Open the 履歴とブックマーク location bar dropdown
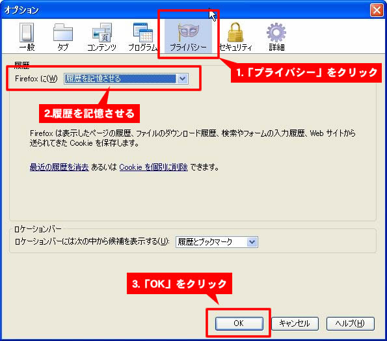Viewport: 387px width, 341px height. tap(217, 242)
